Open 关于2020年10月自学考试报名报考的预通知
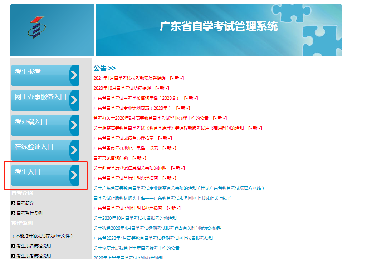367x261 pixels. pyautogui.click(x=135, y=218)
